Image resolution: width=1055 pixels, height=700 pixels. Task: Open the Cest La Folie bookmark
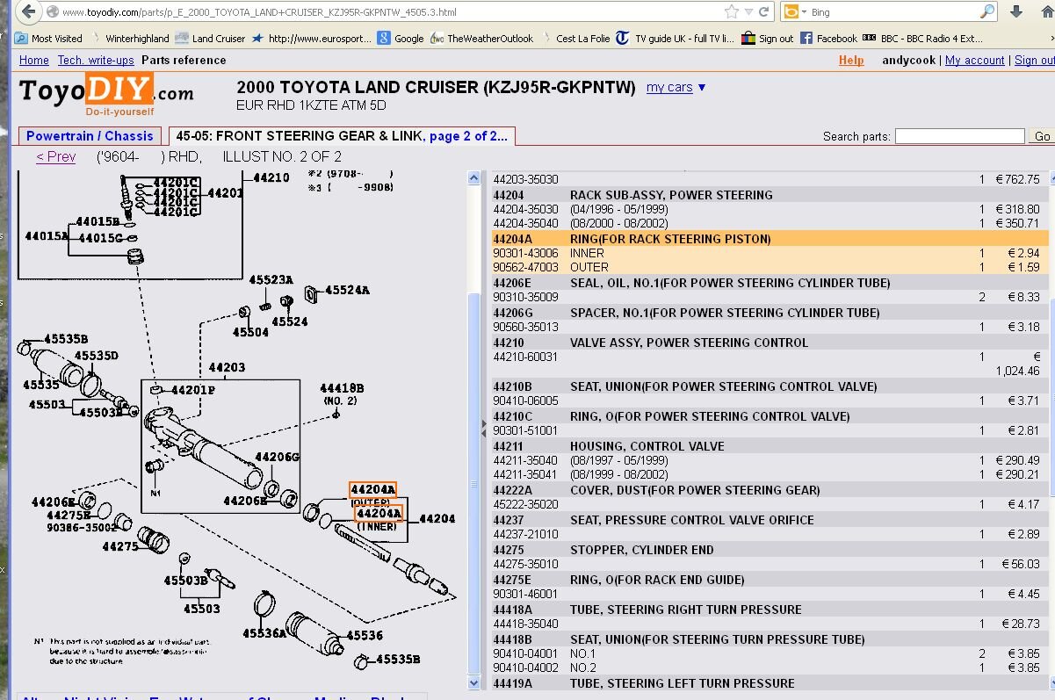576,39
